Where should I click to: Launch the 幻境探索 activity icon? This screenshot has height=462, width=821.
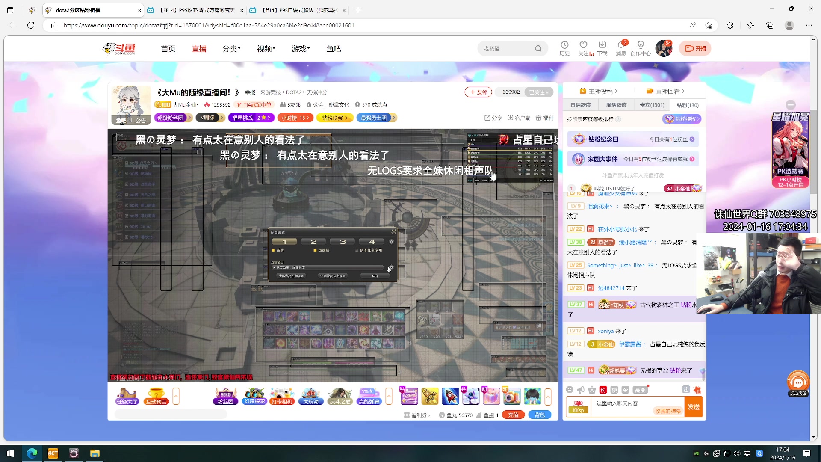[254, 396]
